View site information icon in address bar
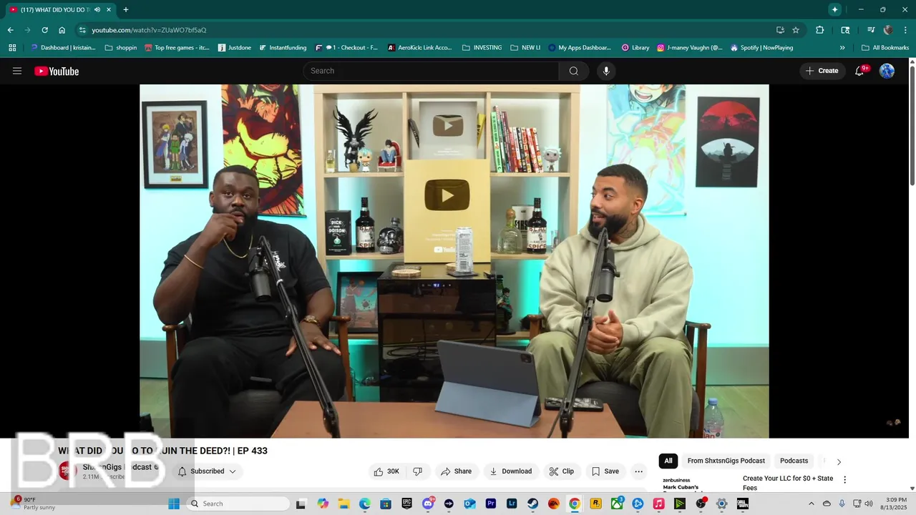This screenshot has width=916, height=515. 82,30
